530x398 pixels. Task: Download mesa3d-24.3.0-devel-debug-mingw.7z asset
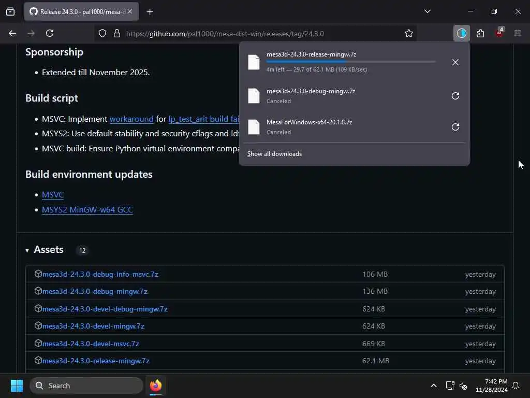pyautogui.click(x=105, y=309)
